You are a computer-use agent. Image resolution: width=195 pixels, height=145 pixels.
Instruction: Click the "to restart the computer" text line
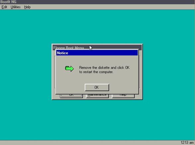96,72
